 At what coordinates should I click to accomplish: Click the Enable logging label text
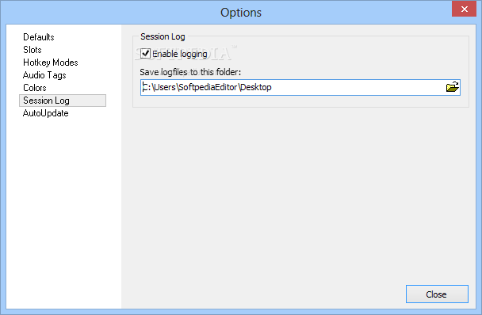tap(180, 54)
